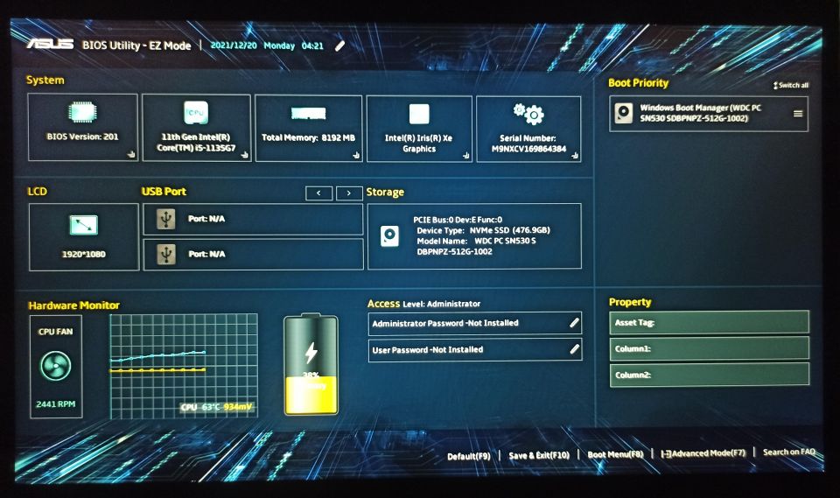Click Switch all in Boot Priority
Screen dimensions: 840x498
(791, 85)
